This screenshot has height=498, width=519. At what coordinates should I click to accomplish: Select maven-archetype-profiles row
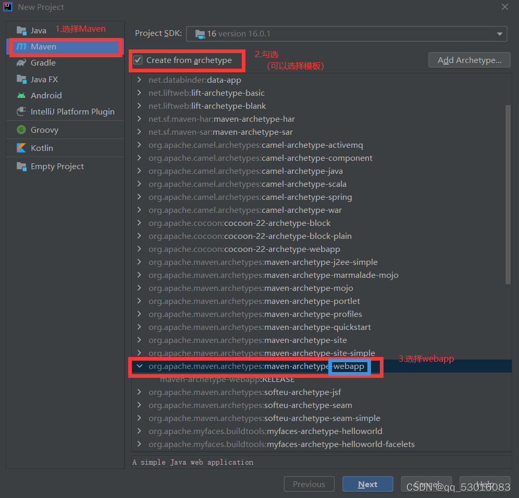coord(322,314)
